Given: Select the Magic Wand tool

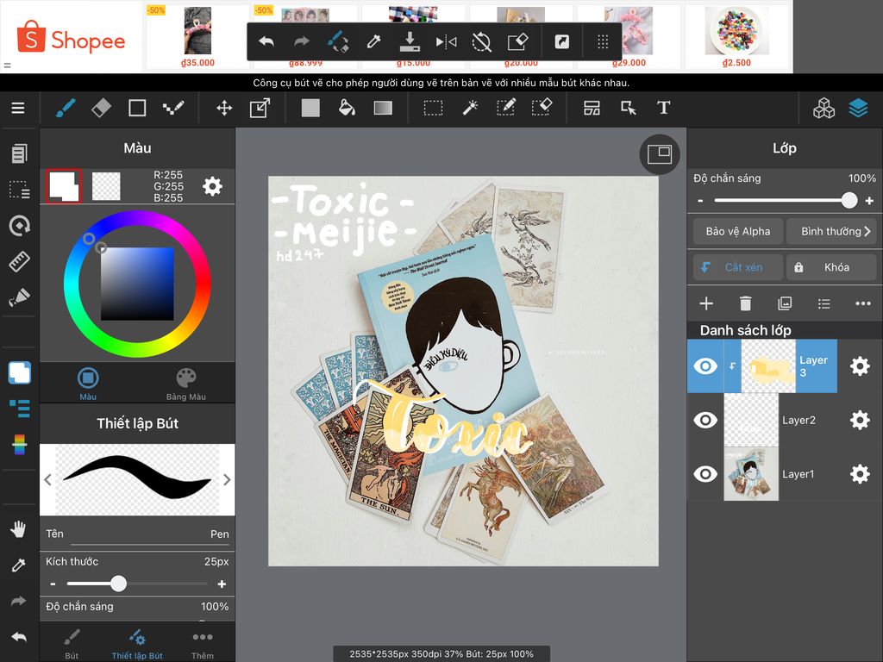Looking at the screenshot, I should tap(470, 108).
